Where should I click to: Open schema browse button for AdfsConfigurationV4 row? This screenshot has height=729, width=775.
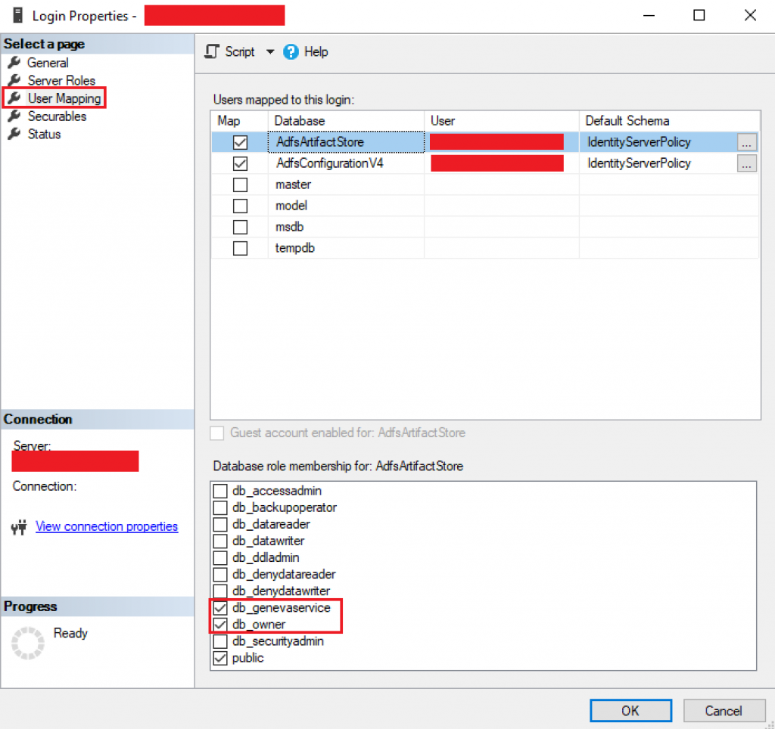click(746, 163)
